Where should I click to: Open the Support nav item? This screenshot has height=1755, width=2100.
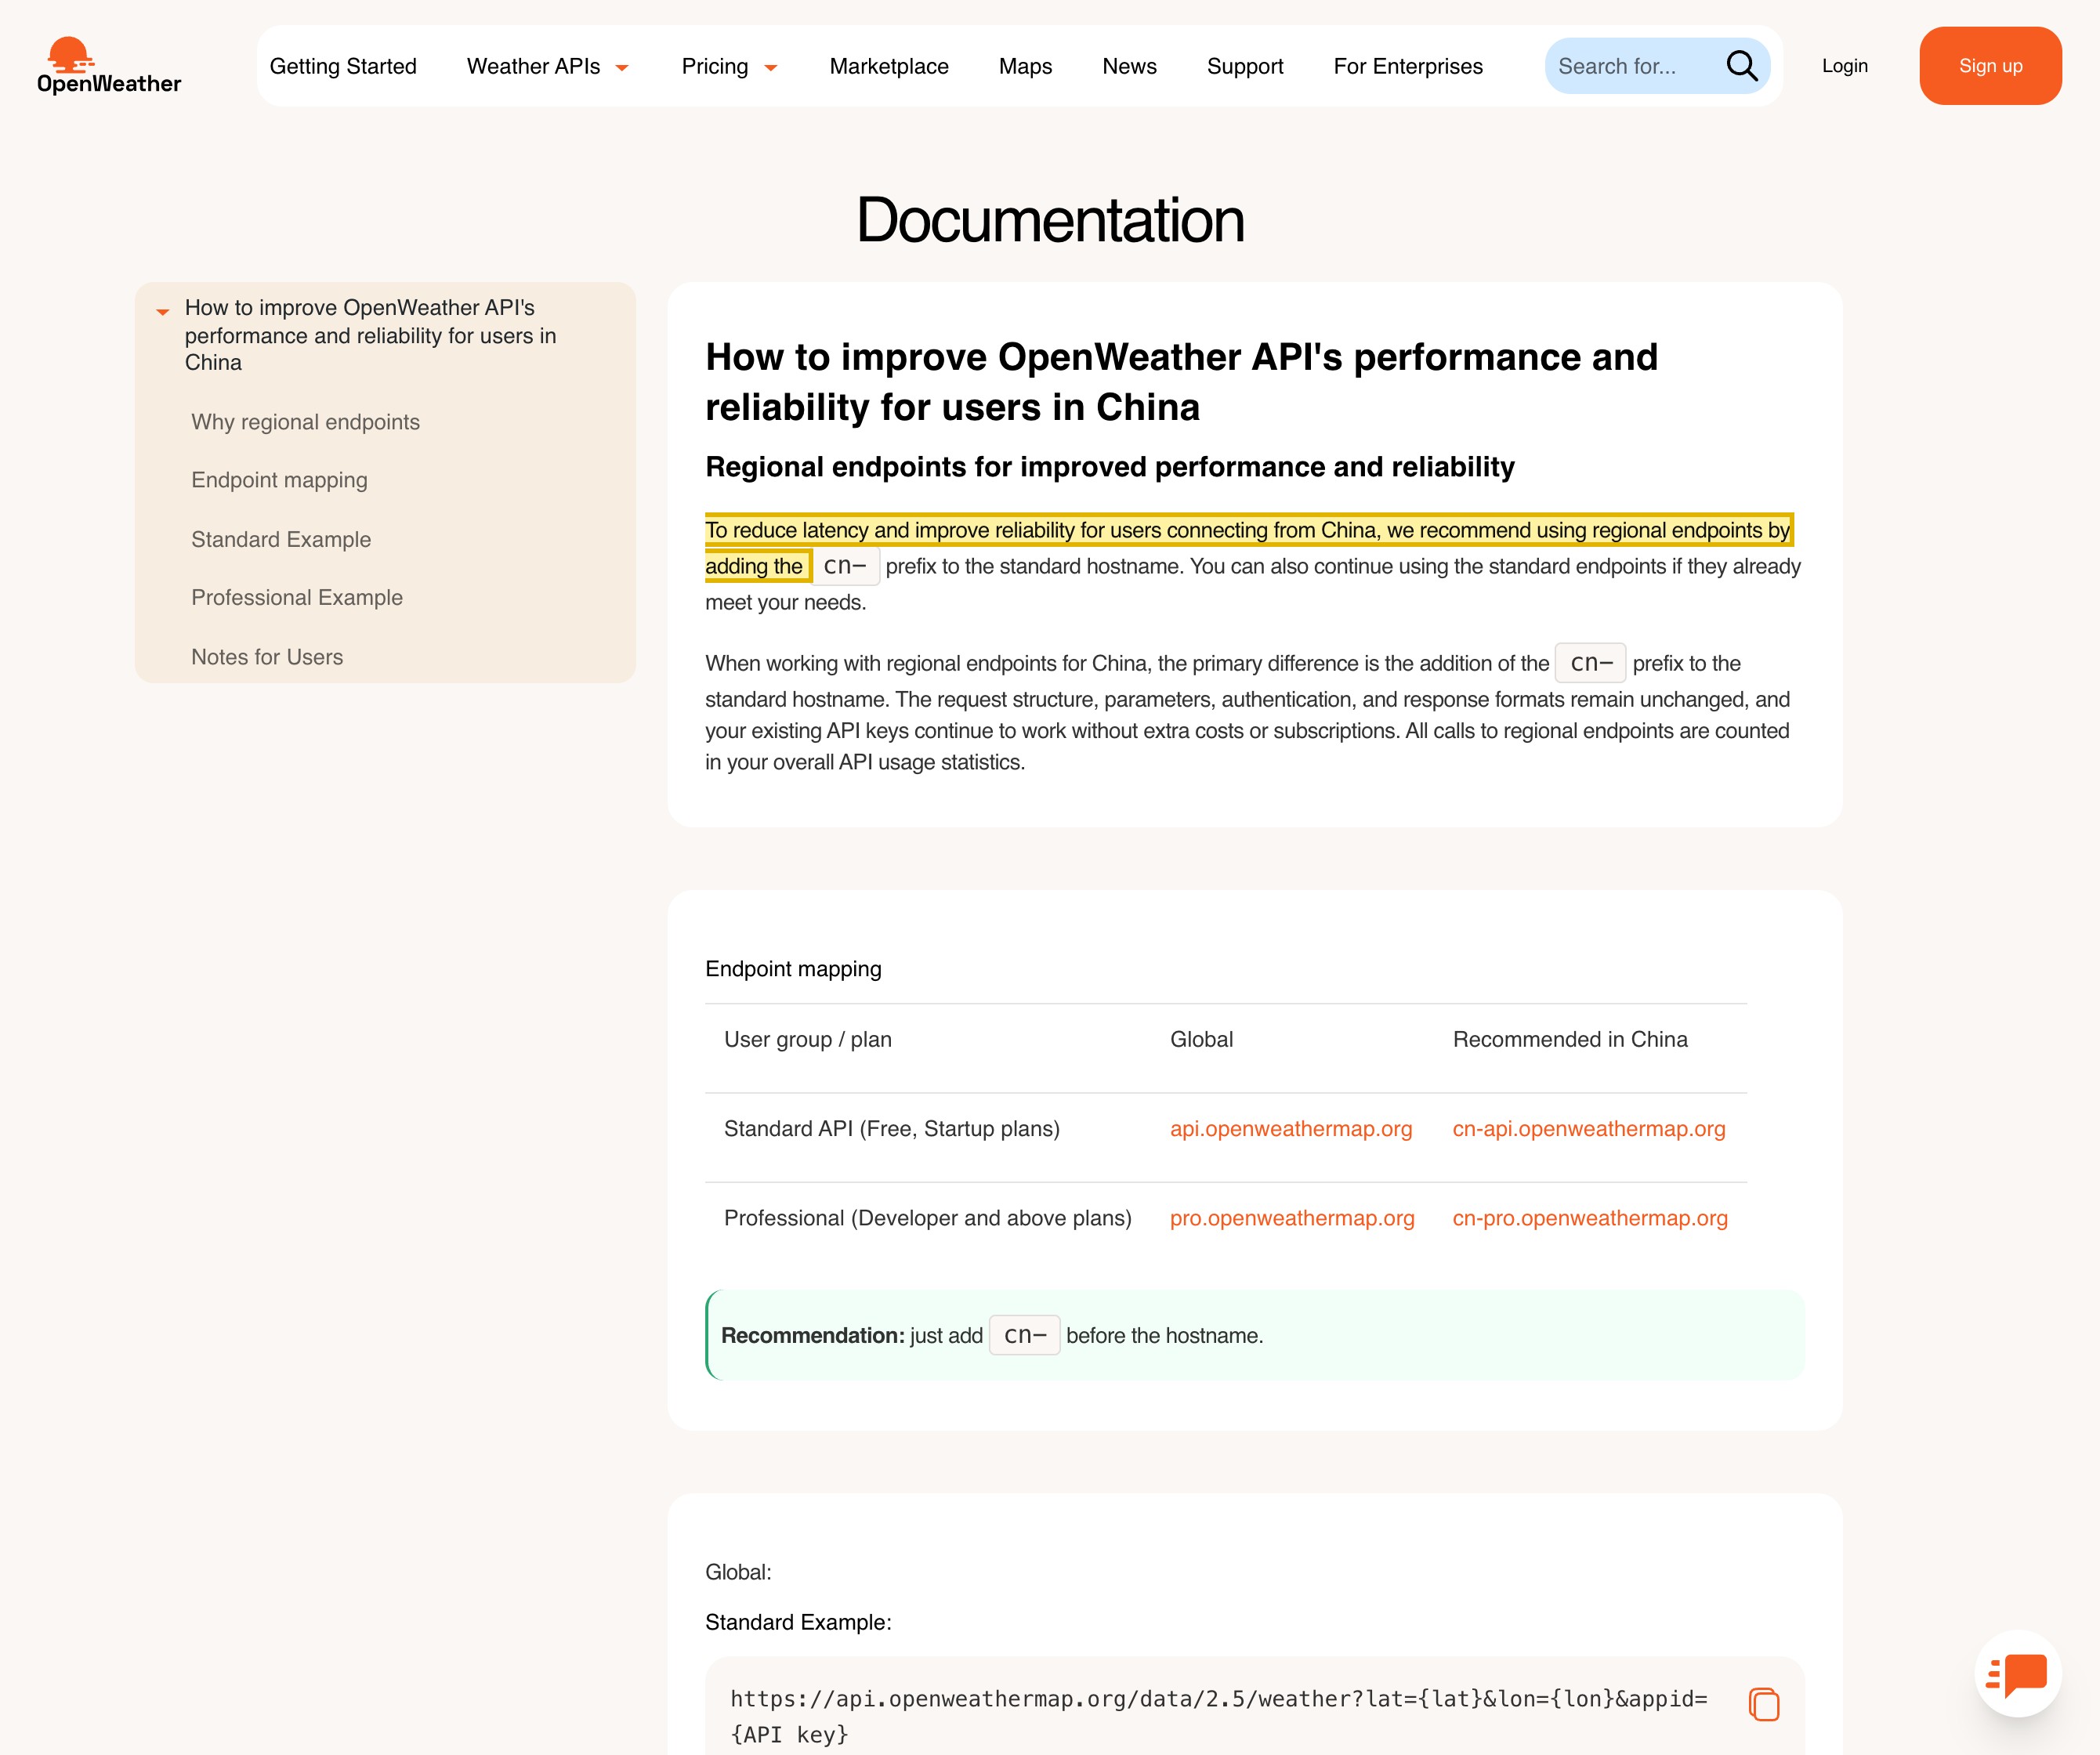click(x=1245, y=66)
